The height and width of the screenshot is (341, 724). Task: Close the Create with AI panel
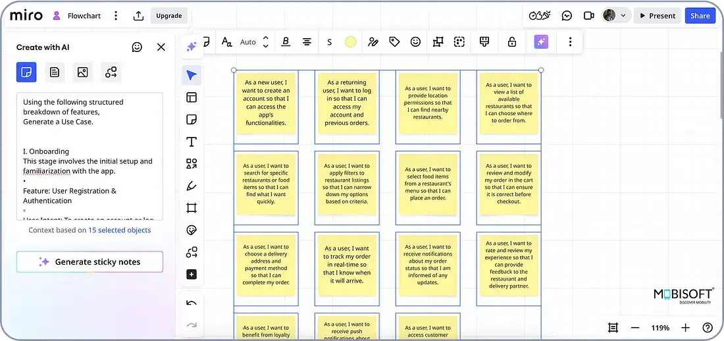pos(161,47)
